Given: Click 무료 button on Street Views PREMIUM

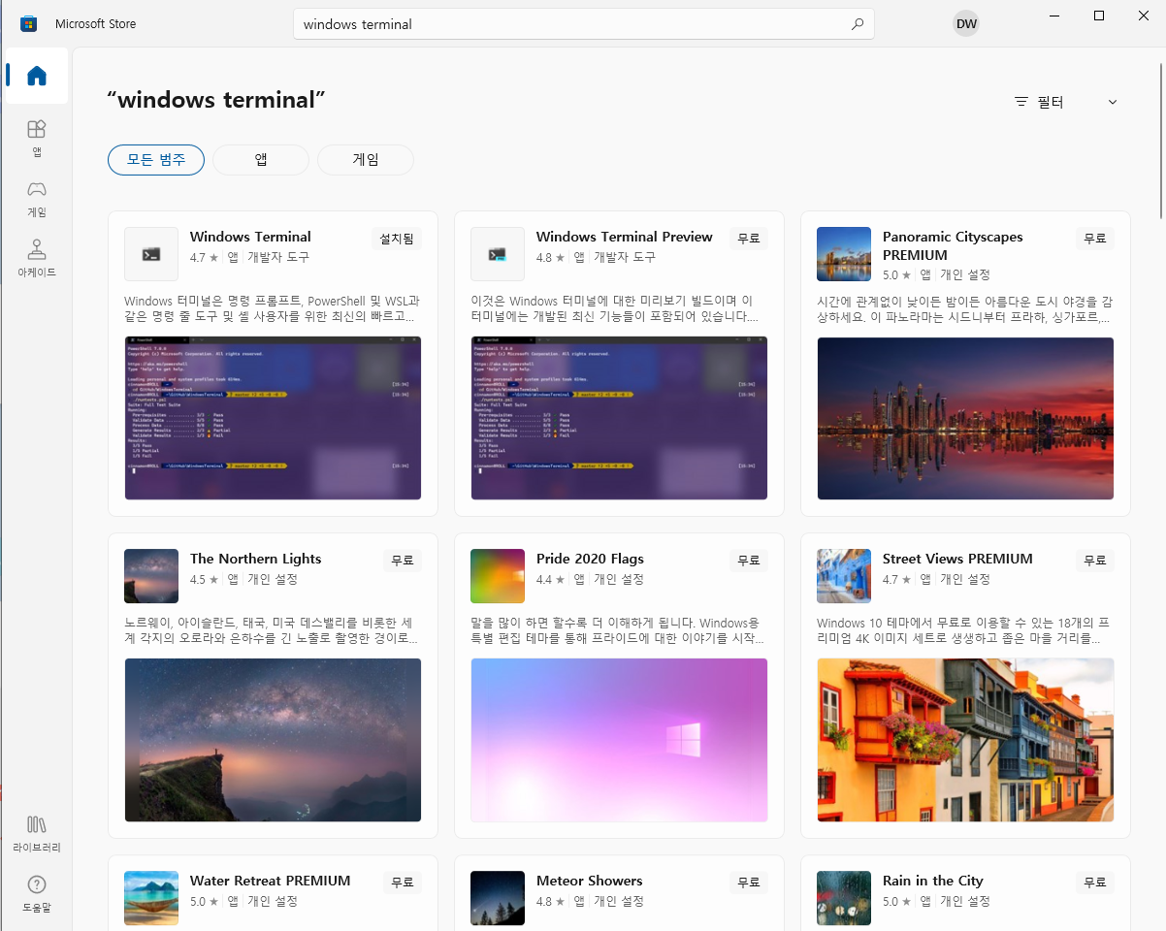Looking at the screenshot, I should pyautogui.click(x=1094, y=561).
